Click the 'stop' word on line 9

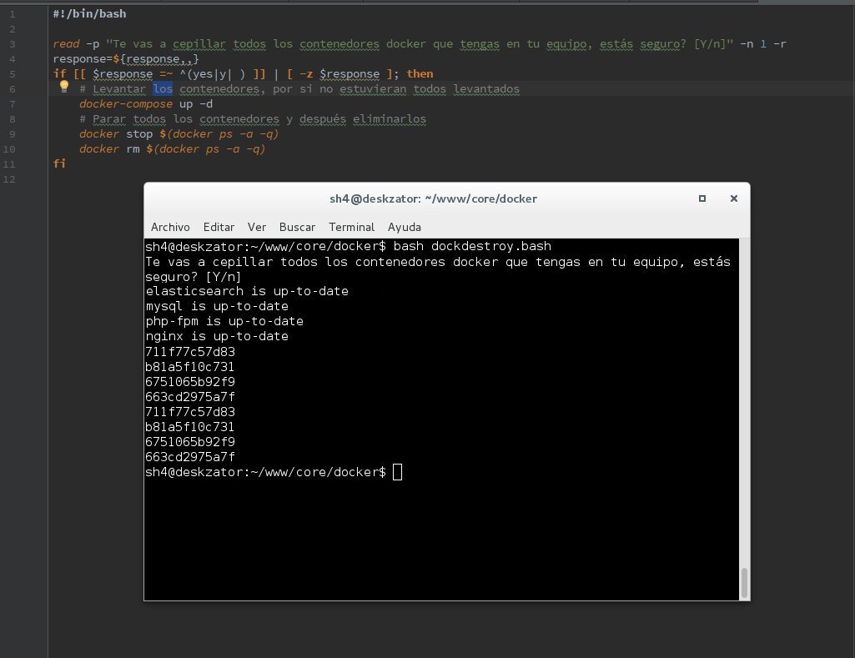[x=139, y=134]
